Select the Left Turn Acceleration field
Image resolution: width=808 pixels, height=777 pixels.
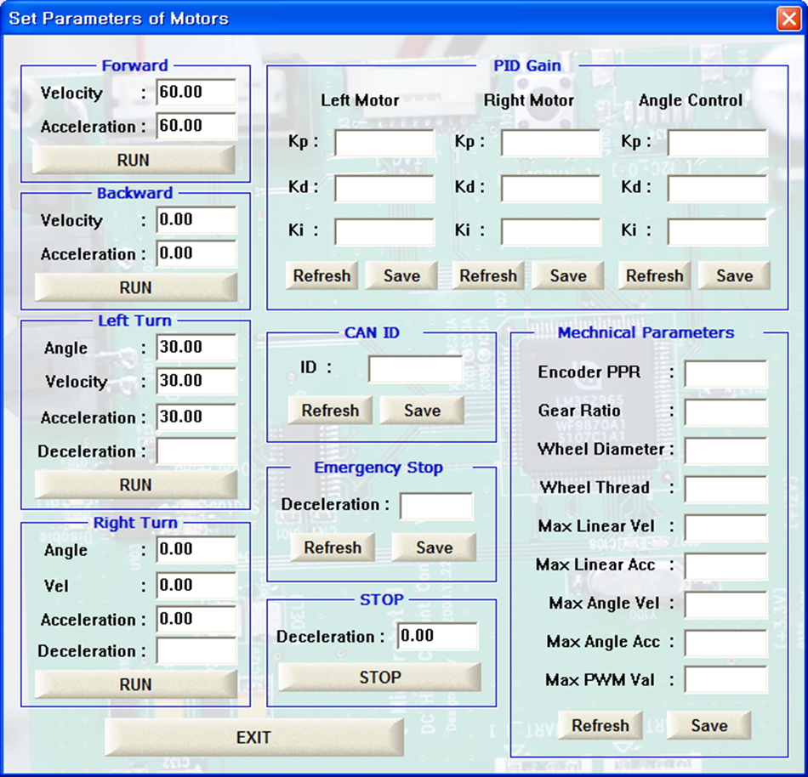click(x=196, y=417)
